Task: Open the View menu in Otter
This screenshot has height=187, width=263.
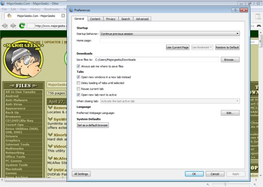Action: [x=23, y=9]
